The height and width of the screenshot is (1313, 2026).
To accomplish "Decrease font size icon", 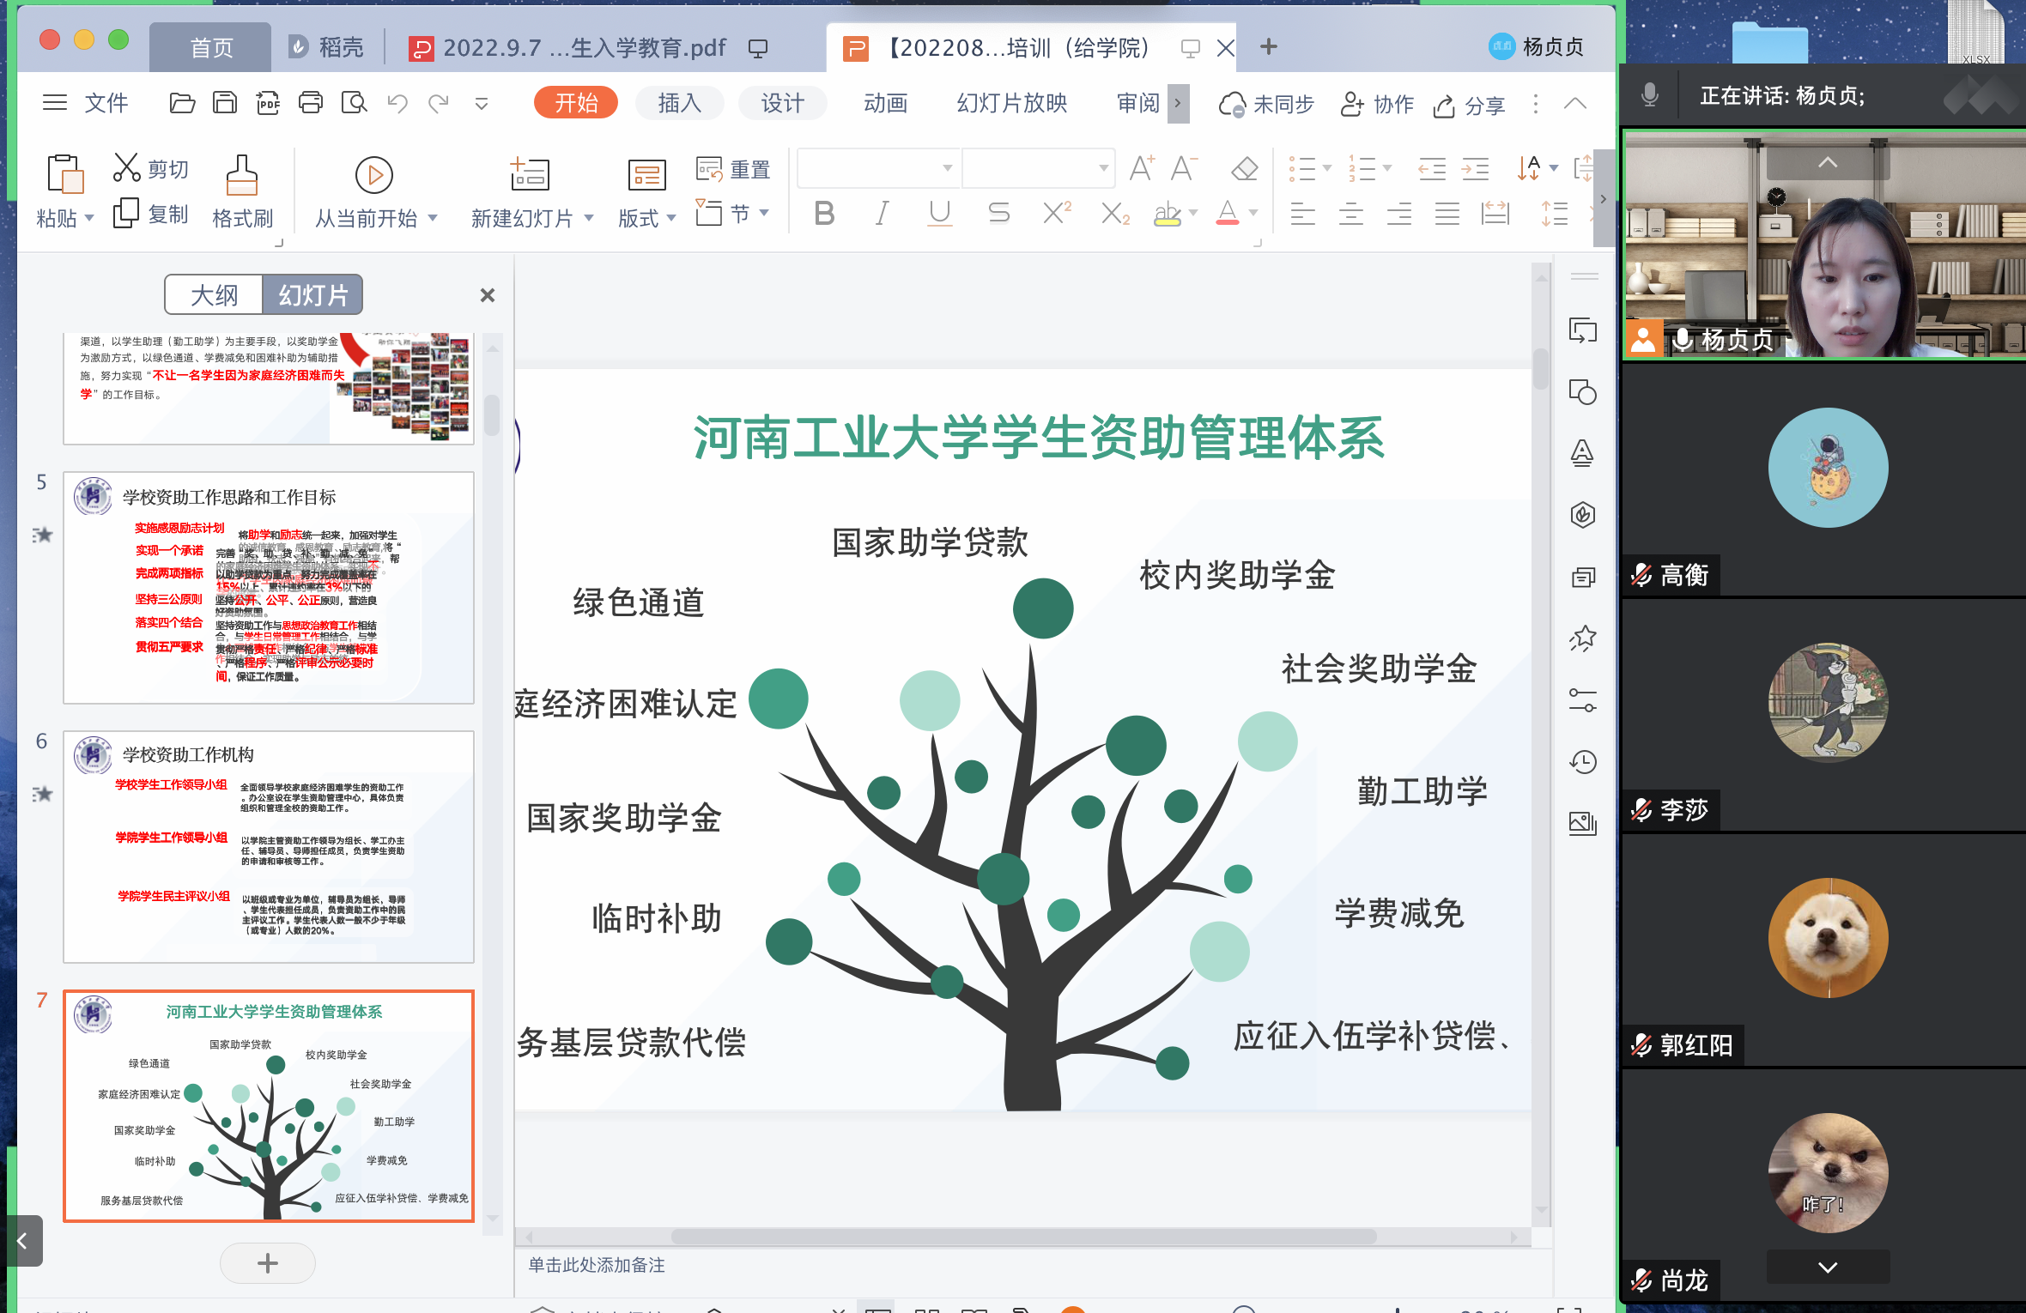I will [x=1184, y=168].
